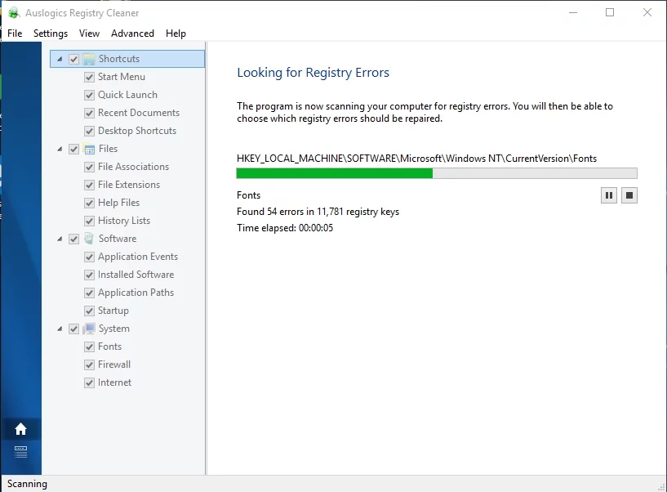667x492 pixels.
Task: Toggle the Fonts checkbox
Action: 89,347
